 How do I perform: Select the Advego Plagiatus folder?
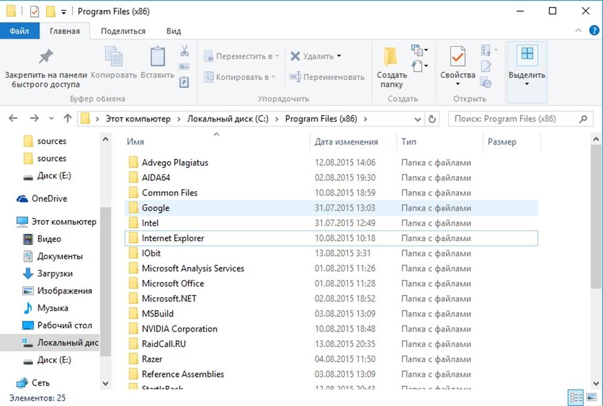331,162
